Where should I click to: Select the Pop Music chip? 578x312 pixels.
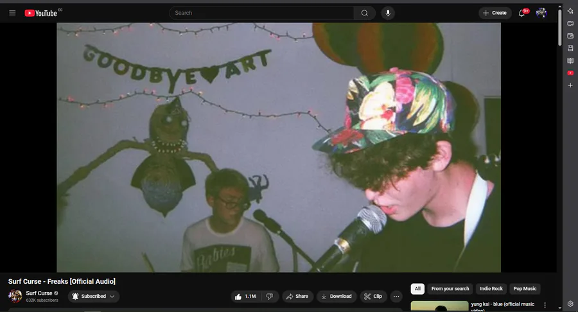click(525, 289)
